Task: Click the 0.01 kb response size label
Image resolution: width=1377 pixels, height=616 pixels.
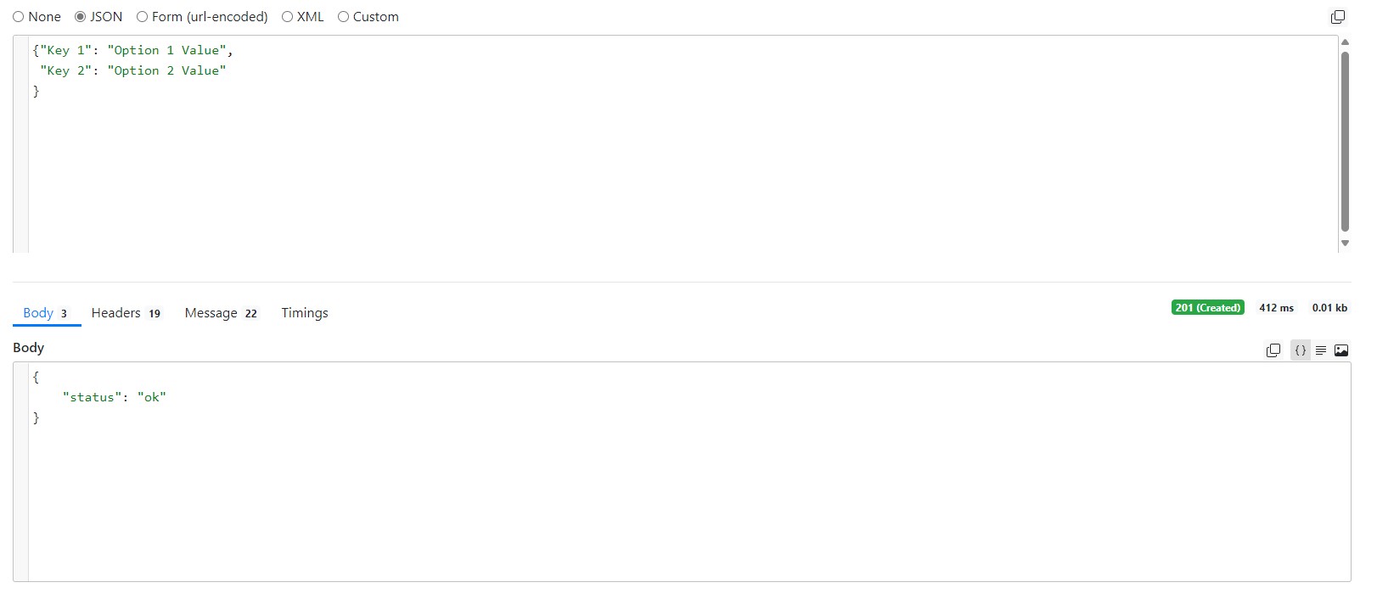Action: (x=1329, y=308)
